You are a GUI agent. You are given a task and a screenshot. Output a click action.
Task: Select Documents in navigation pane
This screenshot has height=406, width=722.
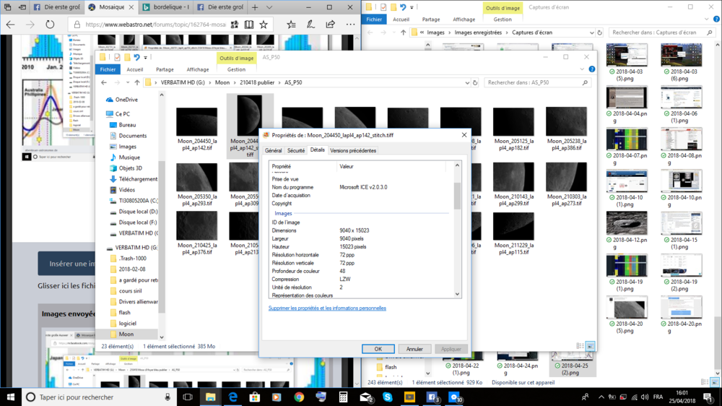133,136
